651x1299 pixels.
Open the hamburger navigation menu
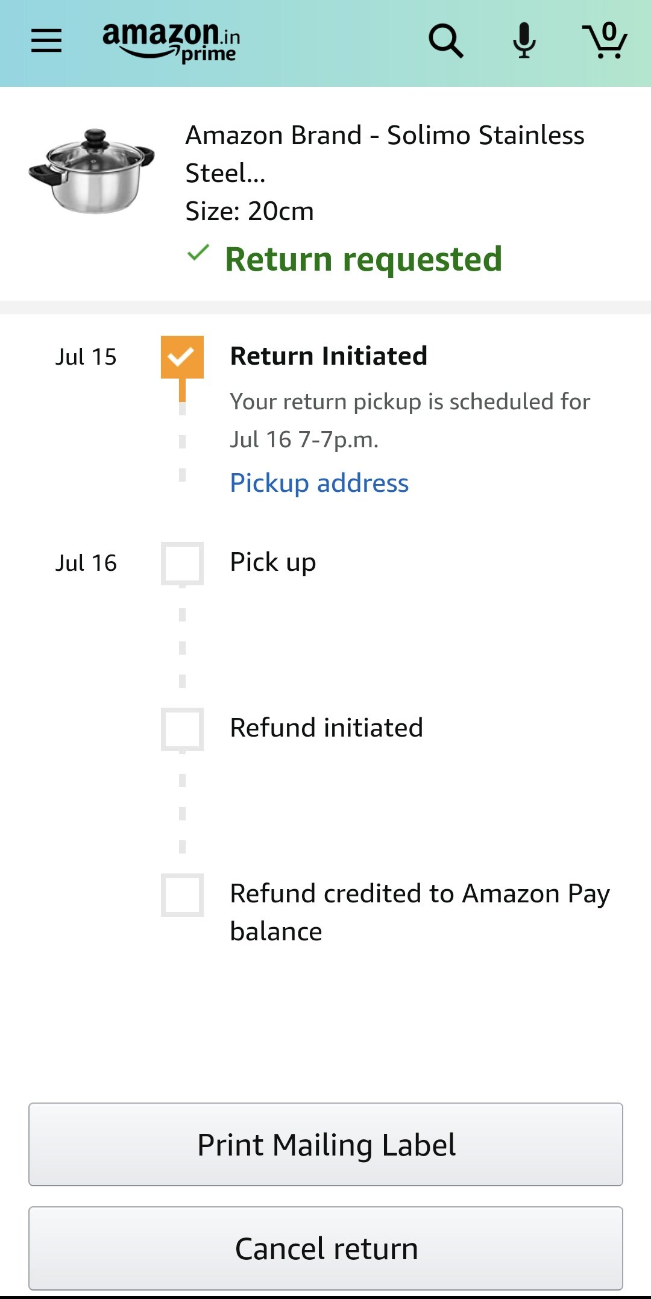pyautogui.click(x=46, y=40)
